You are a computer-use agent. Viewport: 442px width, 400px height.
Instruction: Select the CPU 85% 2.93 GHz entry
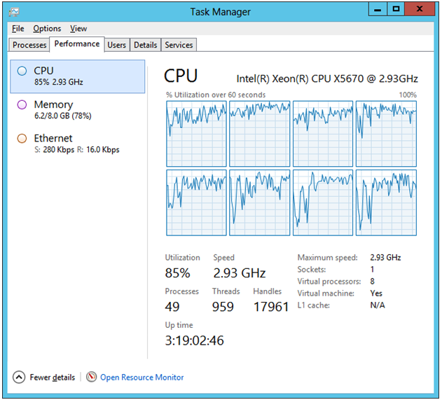click(x=78, y=76)
